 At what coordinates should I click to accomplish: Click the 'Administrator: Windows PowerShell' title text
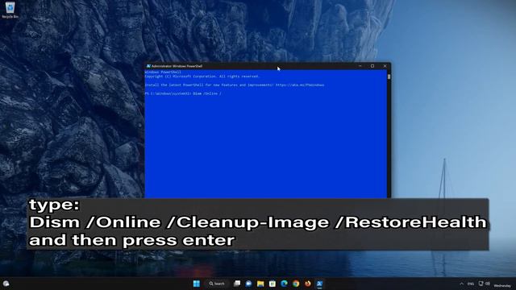point(177,66)
